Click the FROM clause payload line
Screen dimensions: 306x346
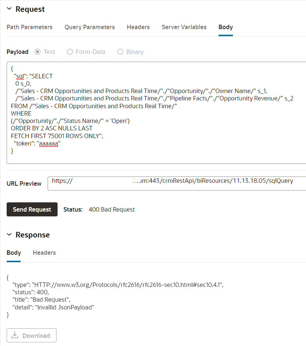coord(94,106)
